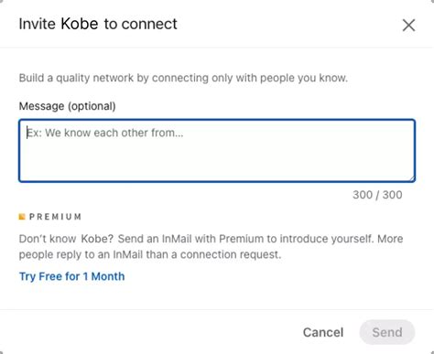Close the Invite Kobe dialog
The image size is (434, 354).
click(408, 25)
